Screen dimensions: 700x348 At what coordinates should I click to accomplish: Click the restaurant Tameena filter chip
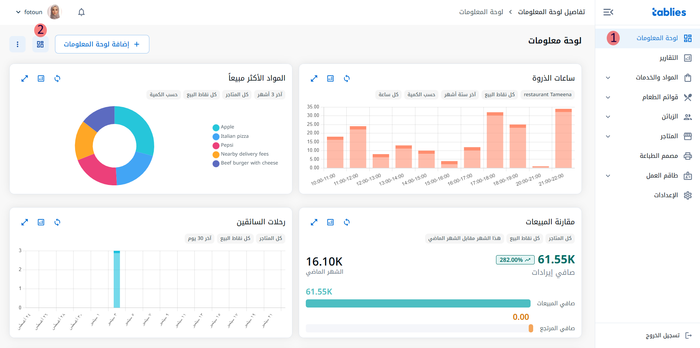[x=547, y=95]
